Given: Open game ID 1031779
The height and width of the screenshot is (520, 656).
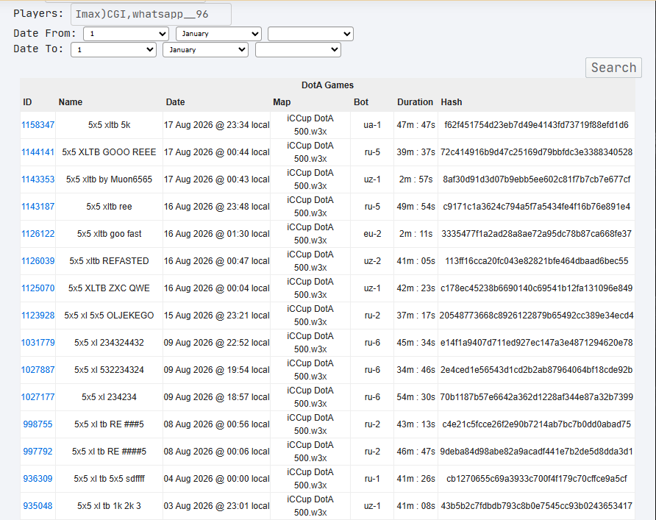Looking at the screenshot, I should click(38, 342).
